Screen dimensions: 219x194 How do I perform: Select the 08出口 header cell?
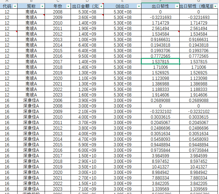tap(122, 6)
